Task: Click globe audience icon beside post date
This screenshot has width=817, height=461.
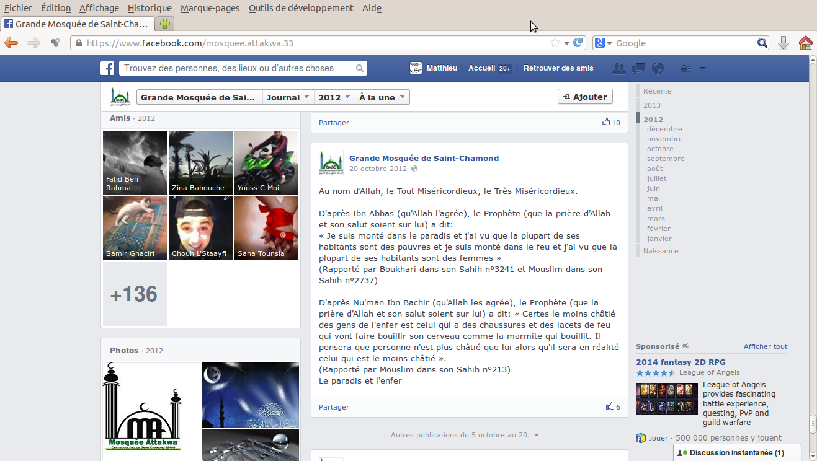Action: [x=414, y=169]
